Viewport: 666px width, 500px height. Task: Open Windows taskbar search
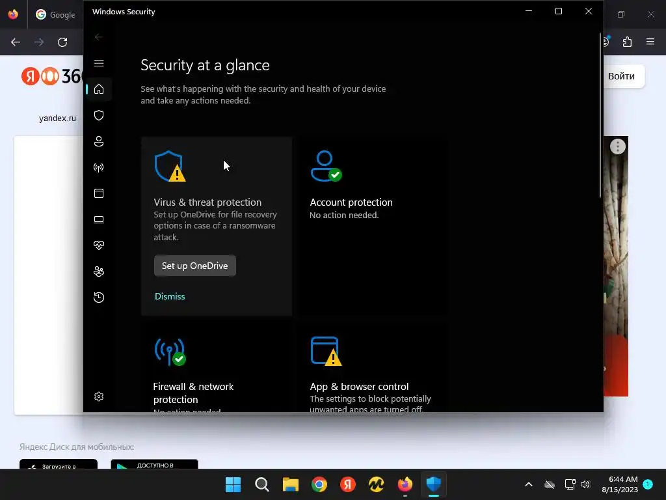262,484
